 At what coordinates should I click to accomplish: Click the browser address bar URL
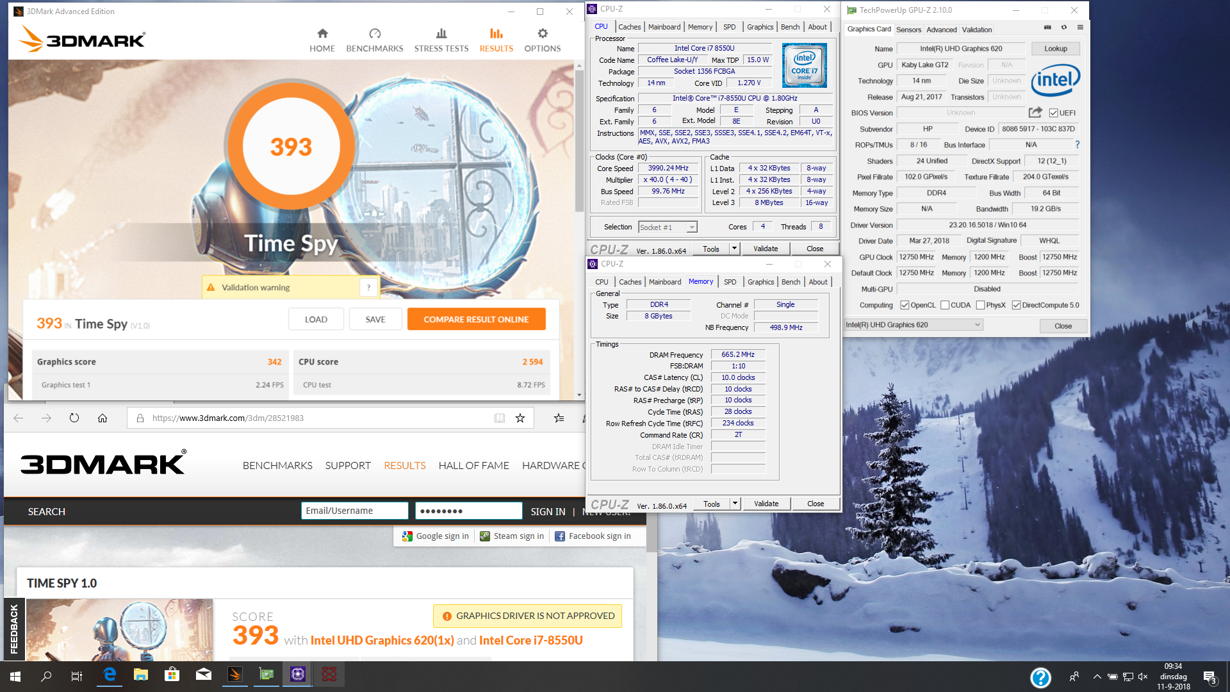coord(228,418)
